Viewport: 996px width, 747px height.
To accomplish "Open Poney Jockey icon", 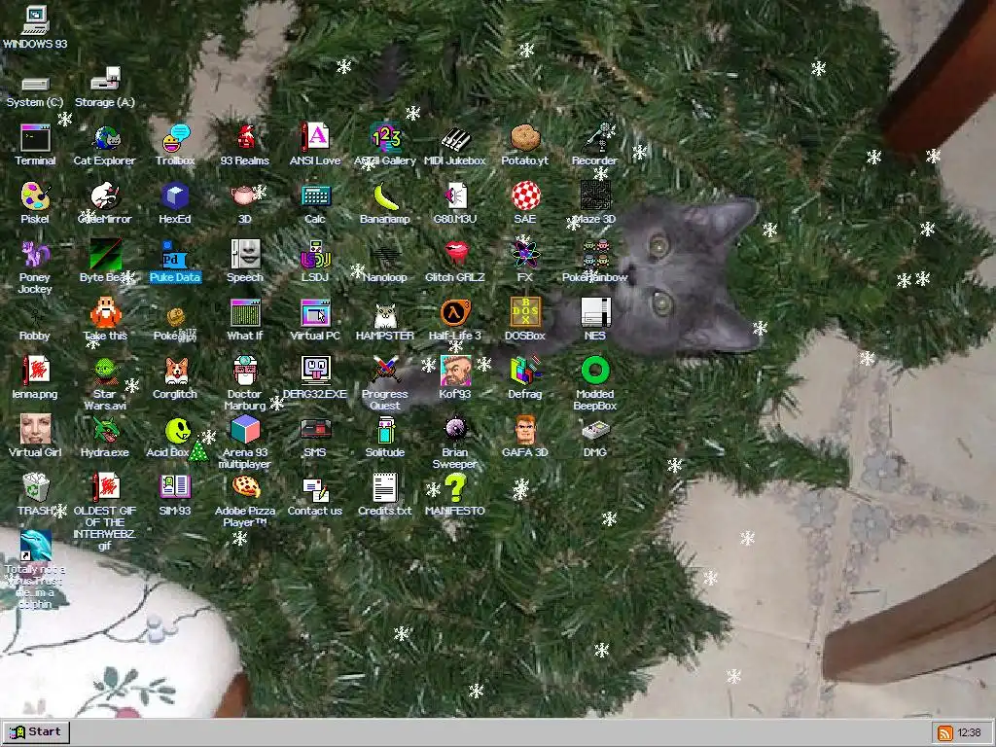I will [35, 255].
